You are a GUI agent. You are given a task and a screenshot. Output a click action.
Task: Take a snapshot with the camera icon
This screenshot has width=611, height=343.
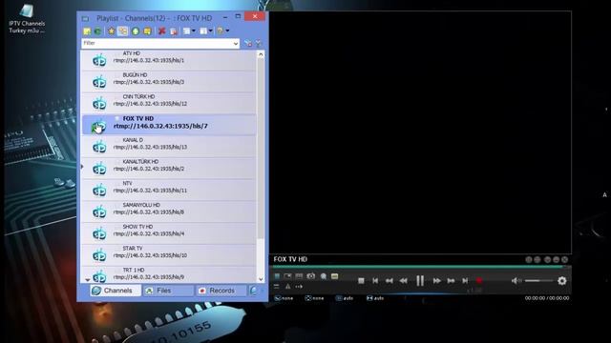pos(310,276)
